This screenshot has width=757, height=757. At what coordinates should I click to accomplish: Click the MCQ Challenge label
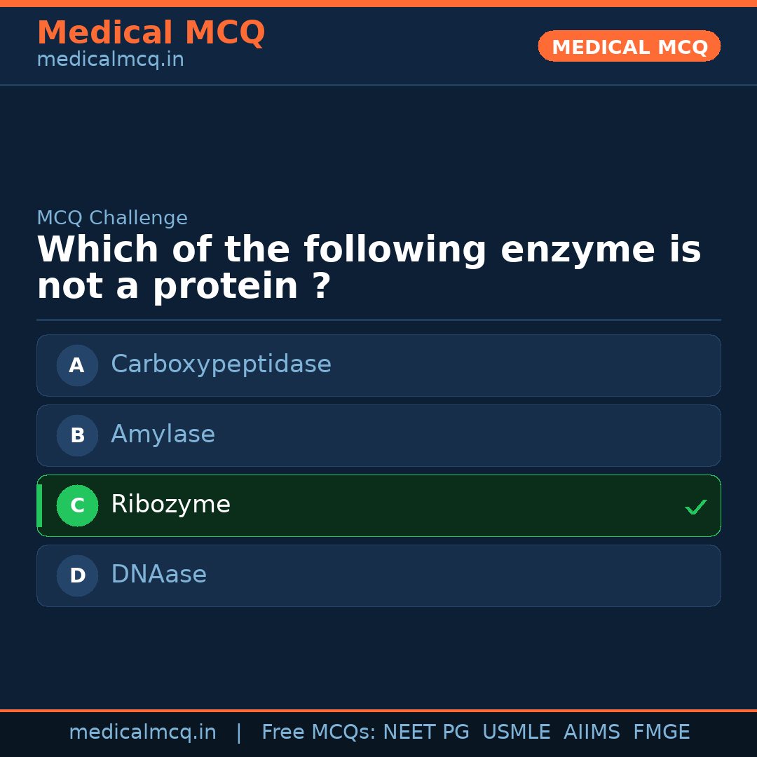[x=112, y=218]
